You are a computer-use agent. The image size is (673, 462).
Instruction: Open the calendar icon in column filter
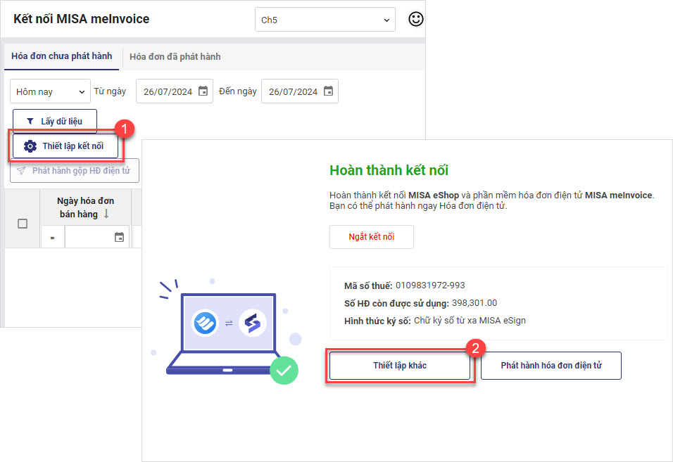[119, 237]
